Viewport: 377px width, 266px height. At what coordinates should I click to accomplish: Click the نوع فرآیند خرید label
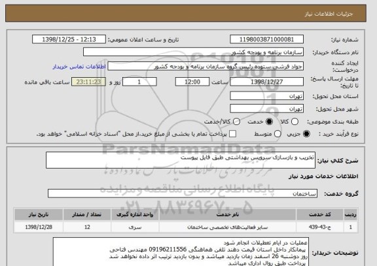click(338, 134)
